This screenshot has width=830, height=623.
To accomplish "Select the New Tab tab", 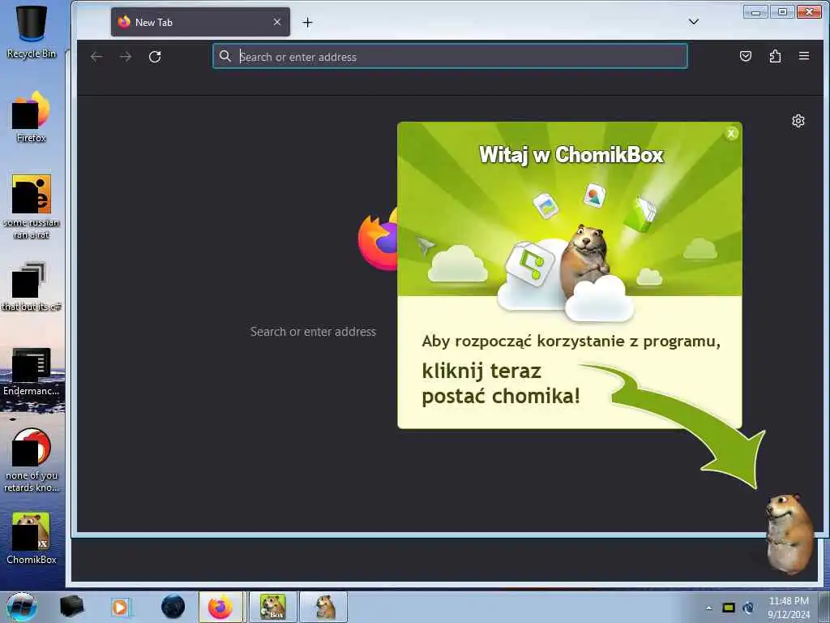I will [x=200, y=22].
